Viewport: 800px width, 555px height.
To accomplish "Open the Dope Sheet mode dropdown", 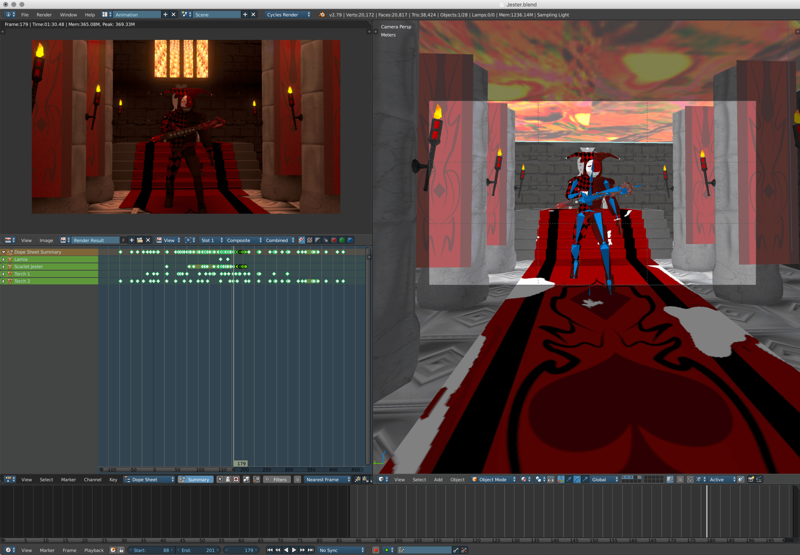I will [x=149, y=480].
